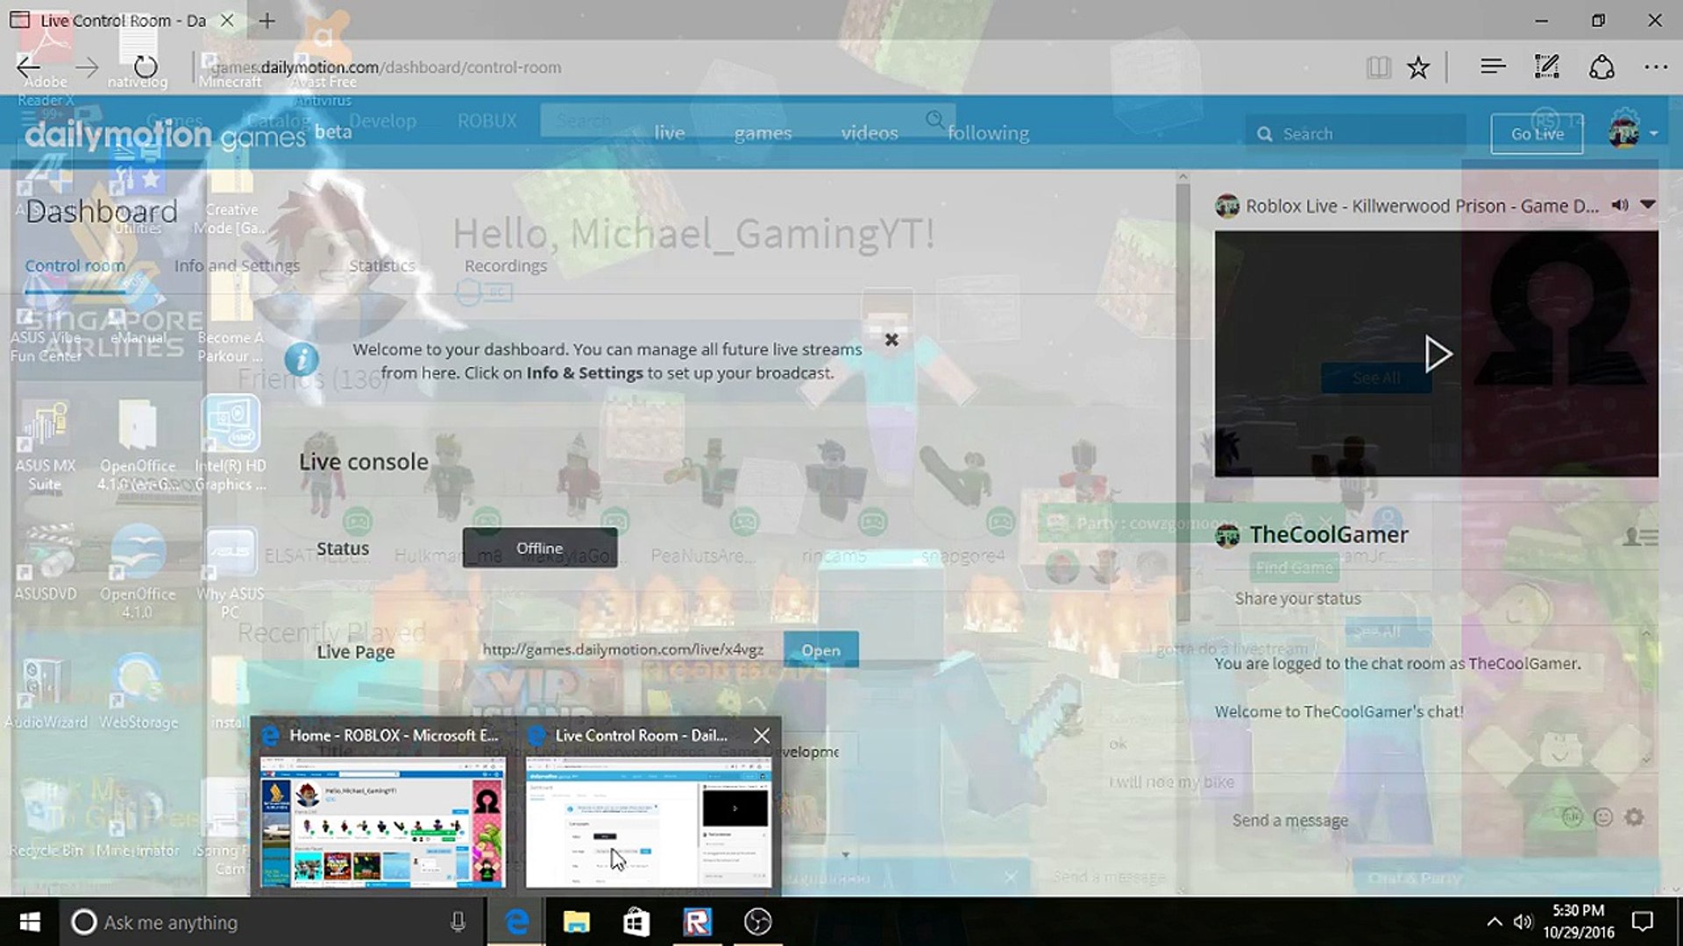Image resolution: width=1683 pixels, height=946 pixels.
Task: Close the Live Control Room preview
Action: pyautogui.click(x=762, y=736)
